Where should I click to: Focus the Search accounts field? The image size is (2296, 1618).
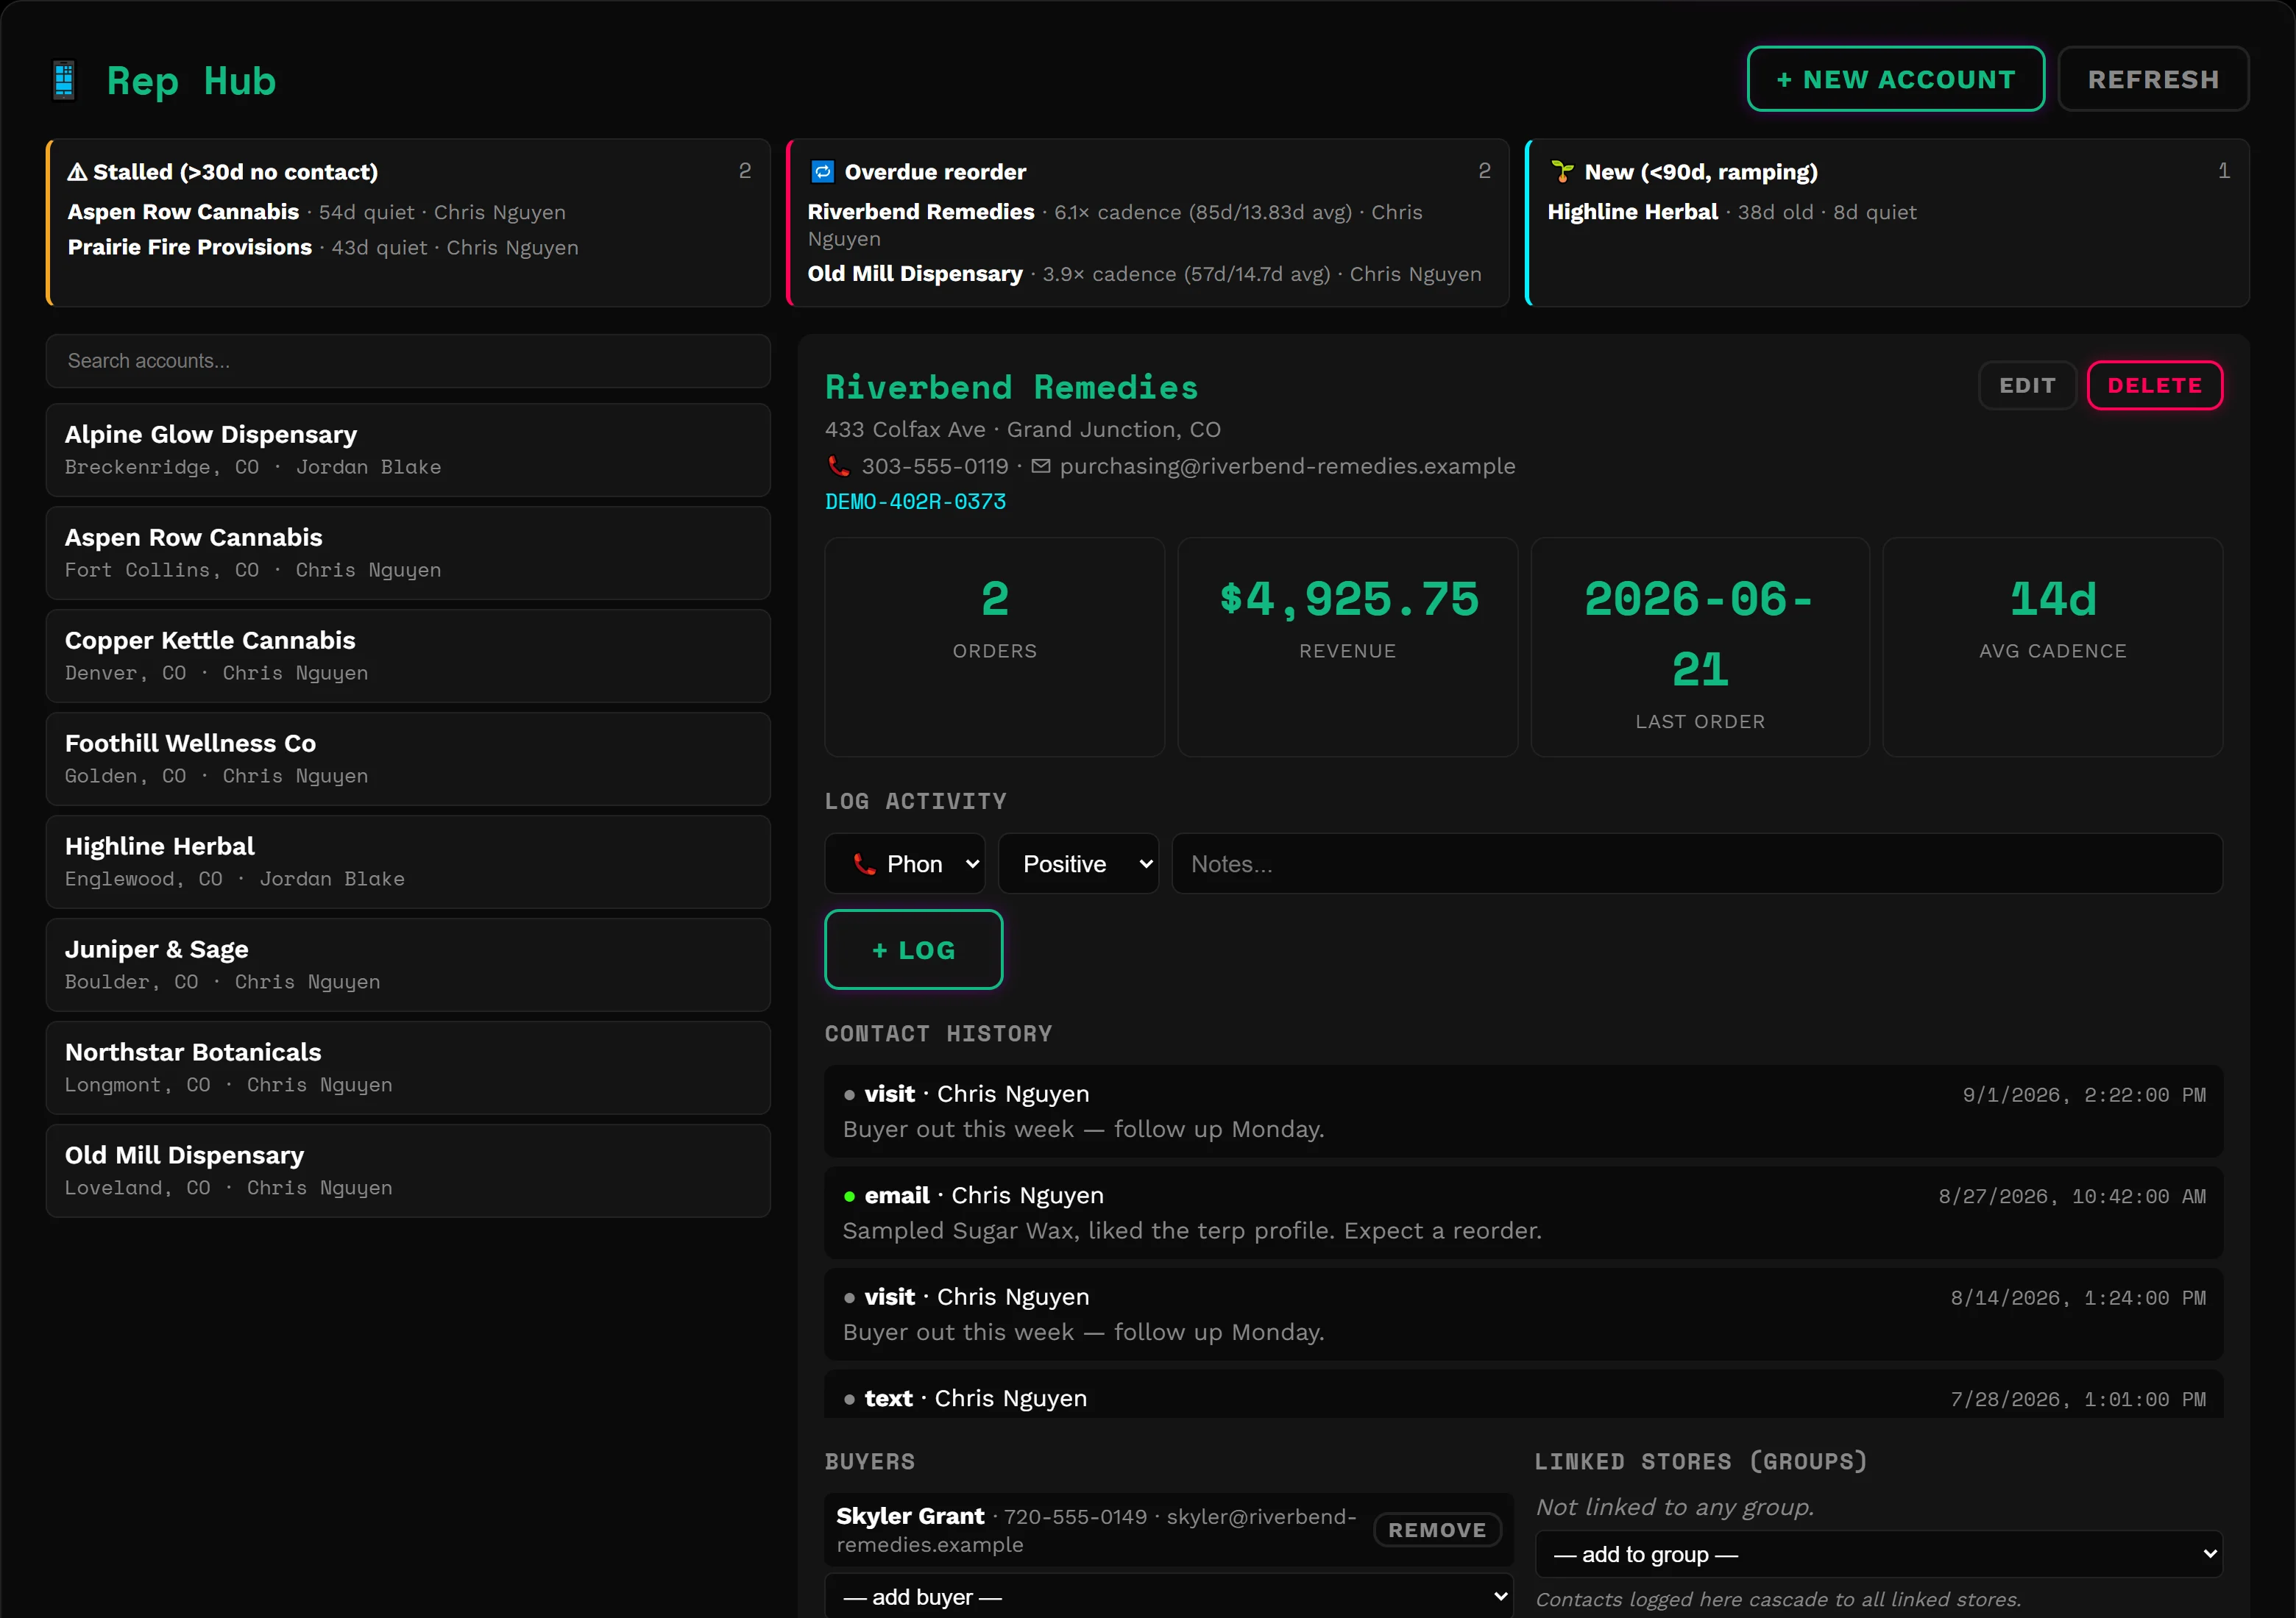point(408,361)
